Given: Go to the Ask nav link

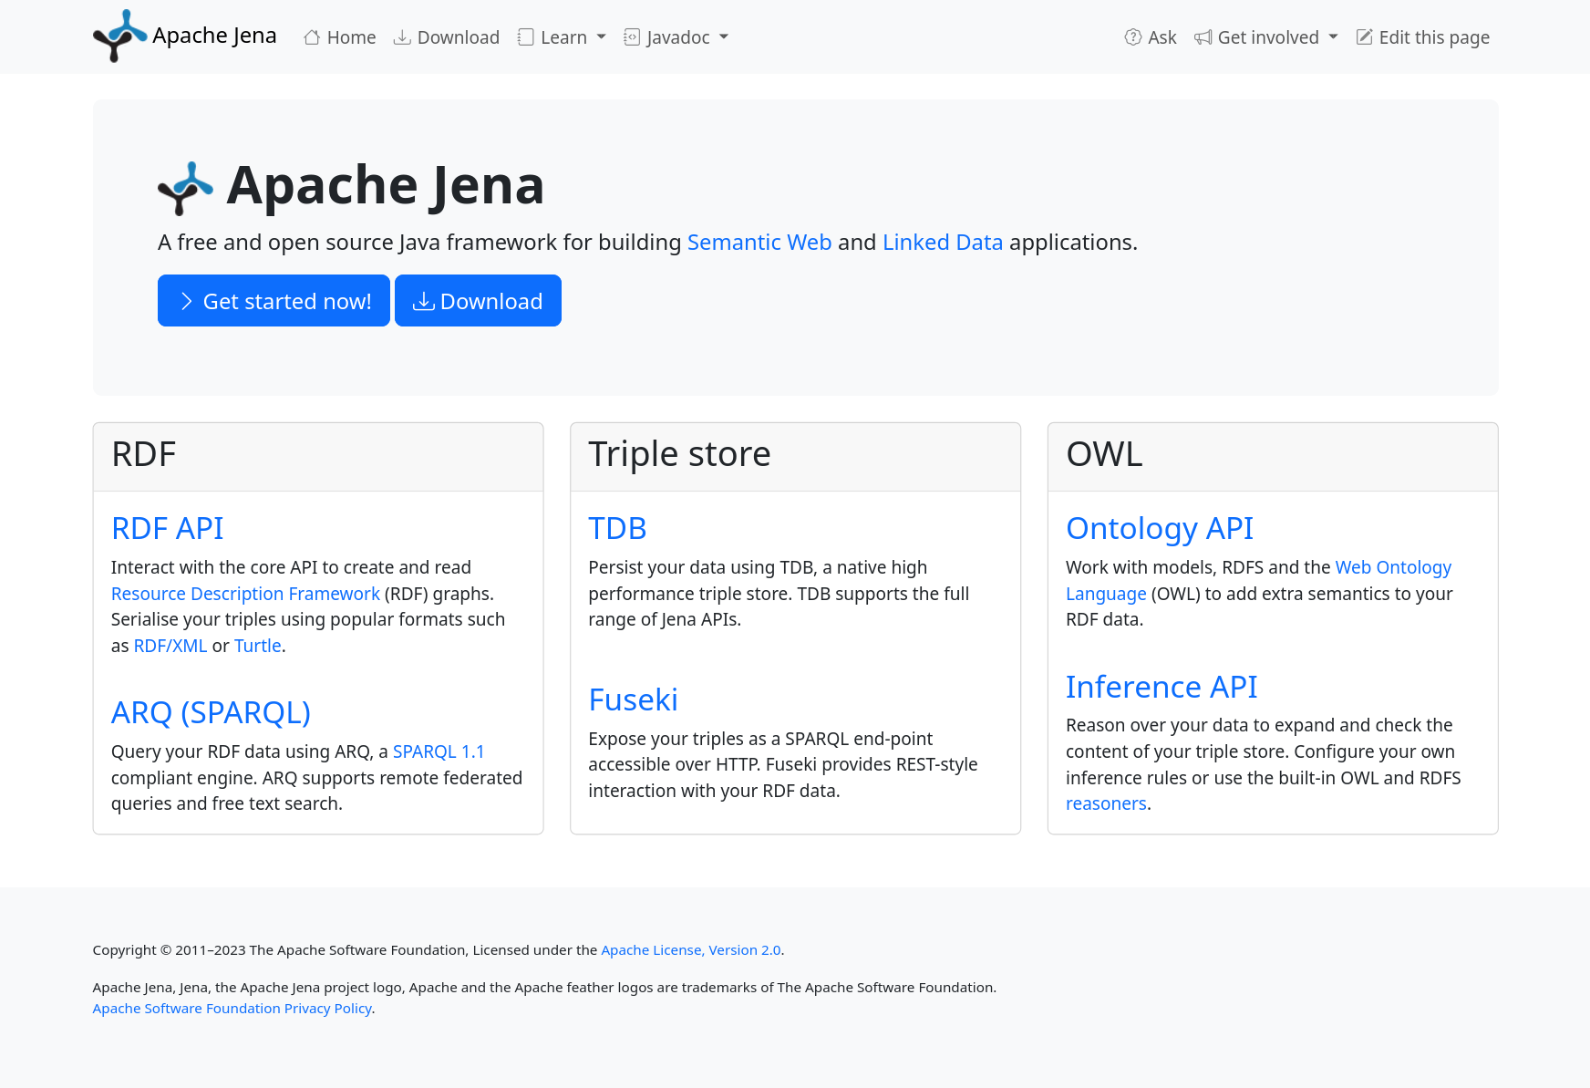Looking at the screenshot, I should [x=1151, y=37].
